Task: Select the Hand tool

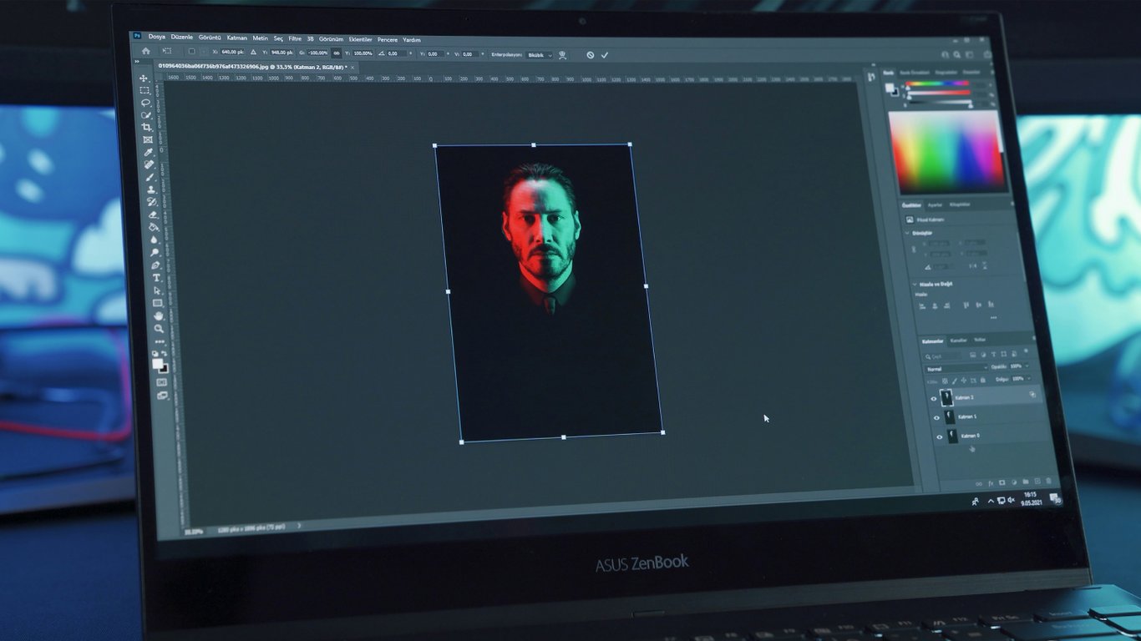Action: click(x=158, y=315)
